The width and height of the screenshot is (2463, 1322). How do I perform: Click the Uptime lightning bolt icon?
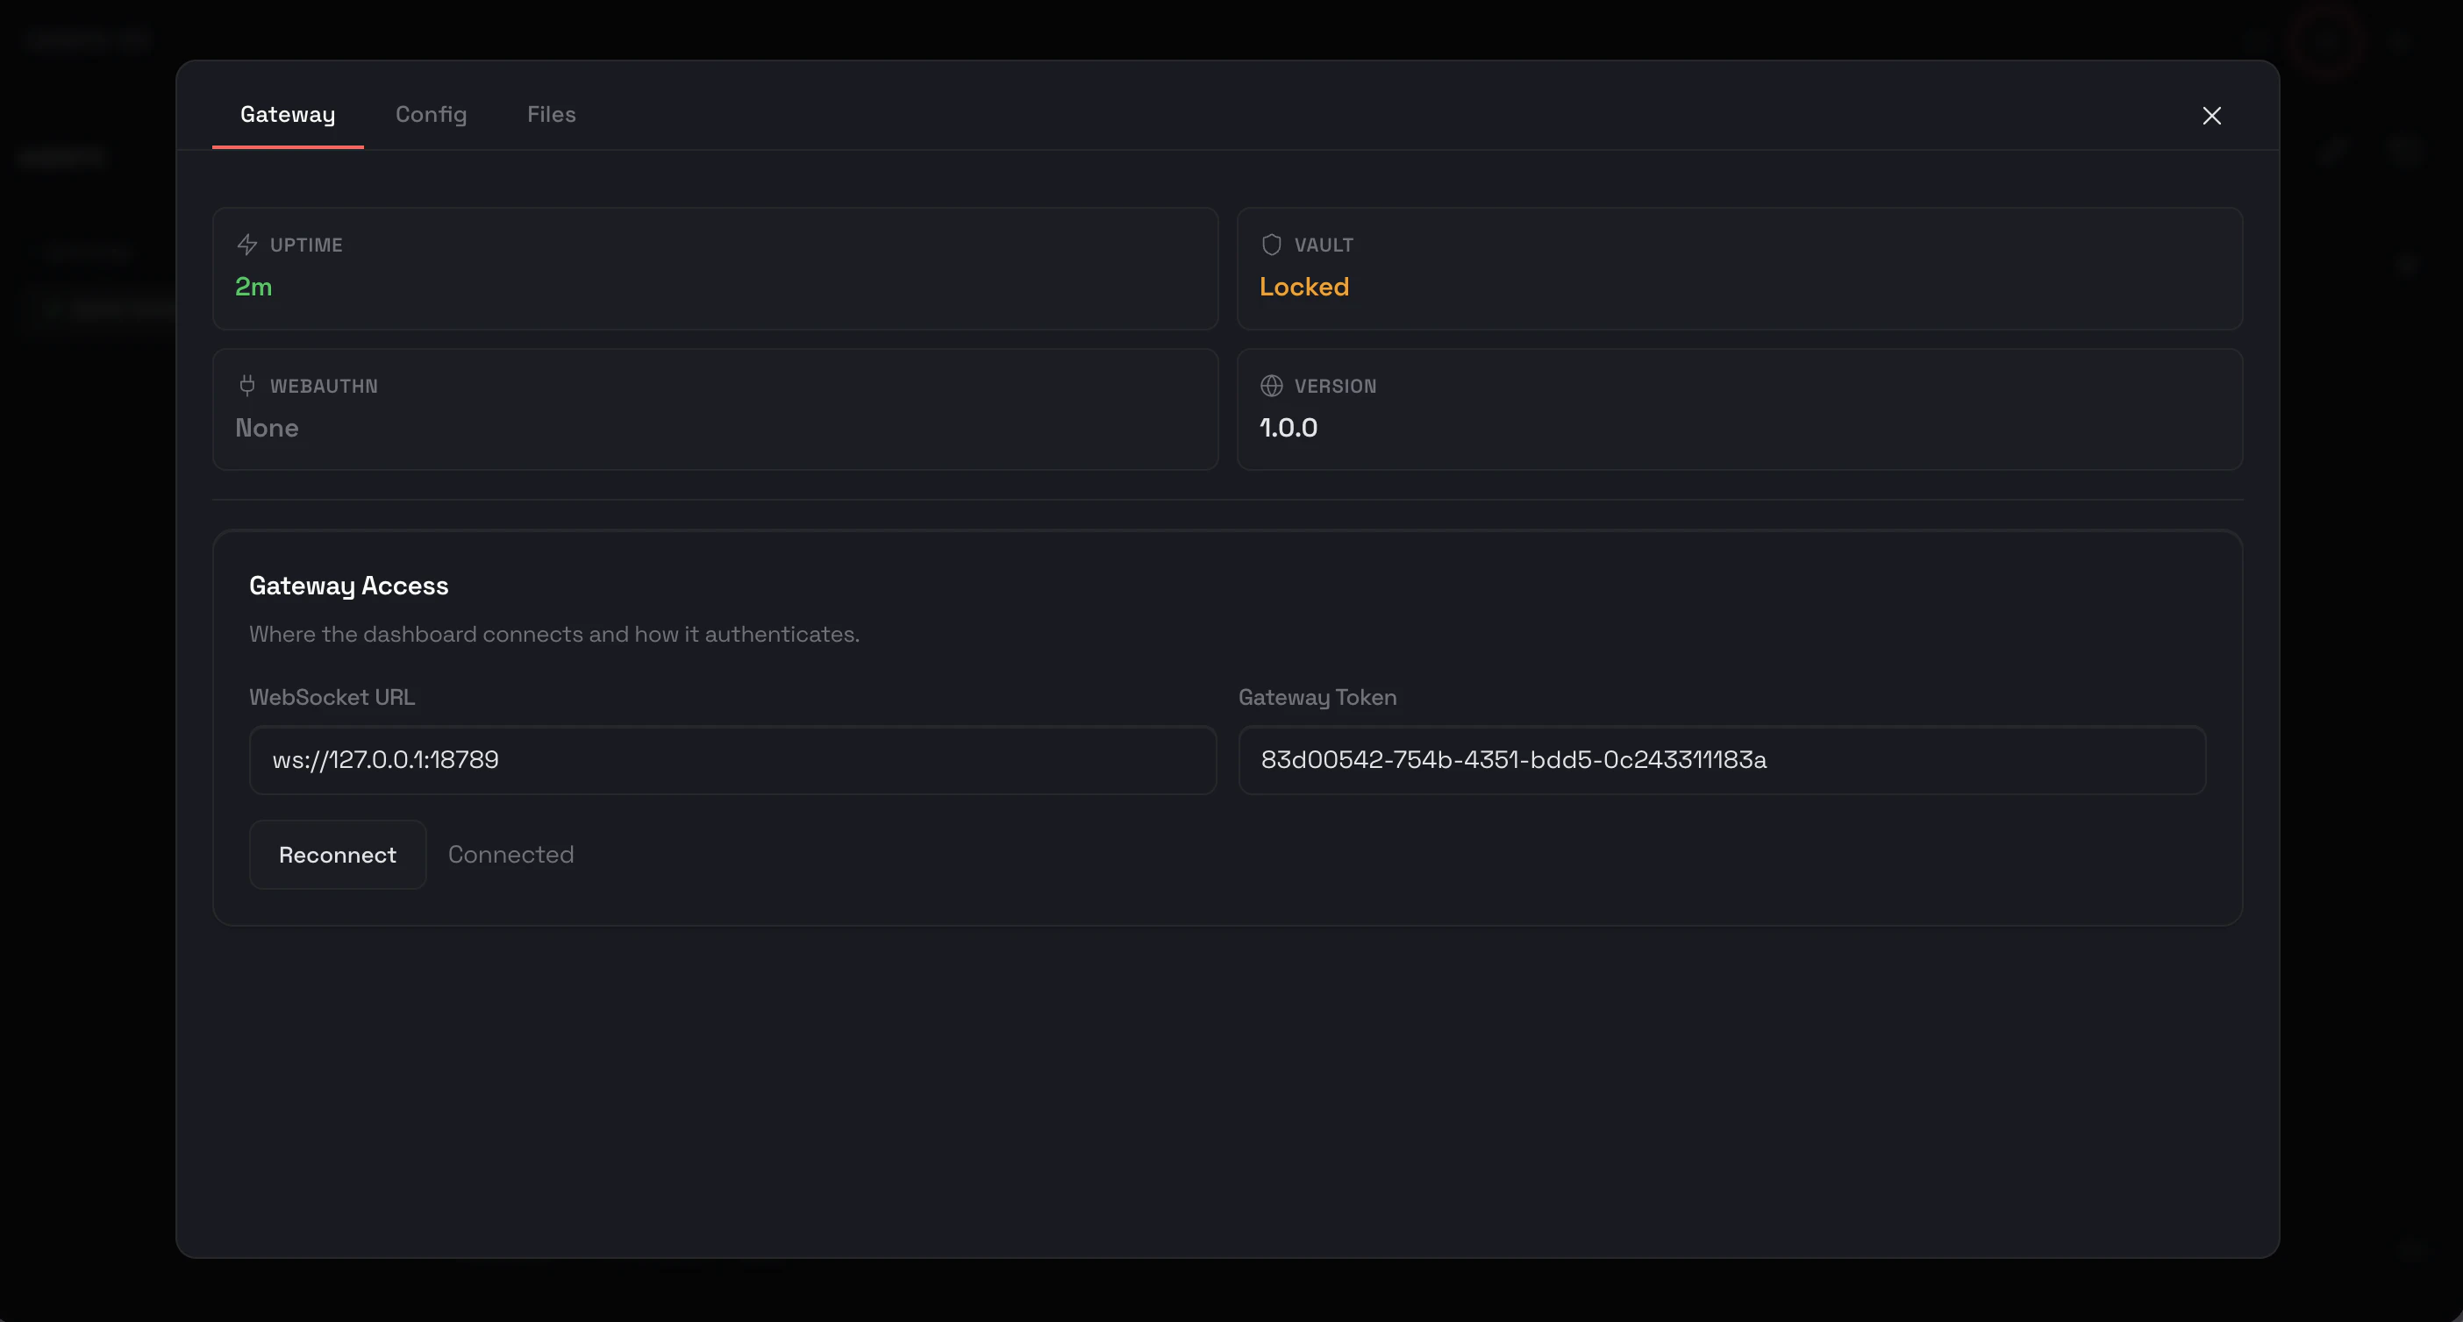246,245
